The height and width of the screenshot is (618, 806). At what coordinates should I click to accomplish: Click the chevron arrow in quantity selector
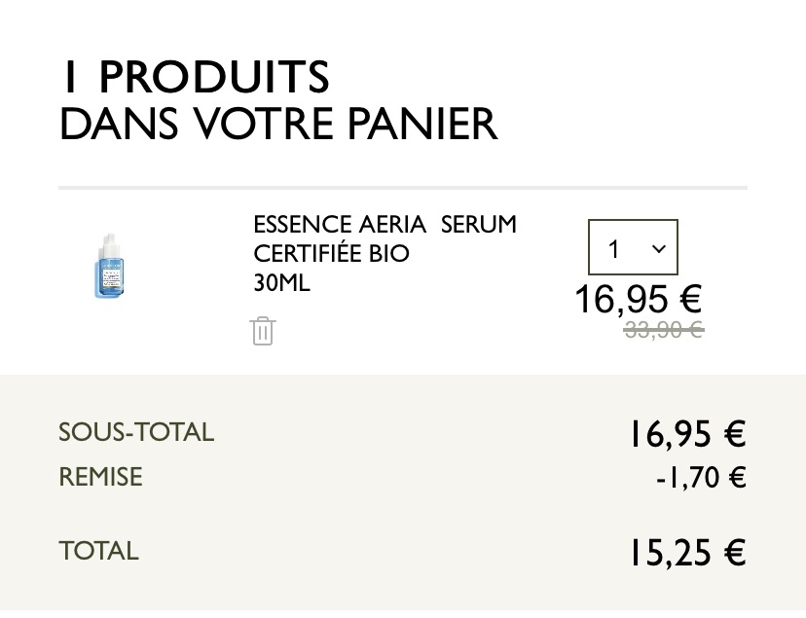658,249
